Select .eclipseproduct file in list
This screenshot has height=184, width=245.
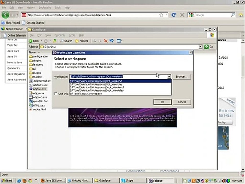pyautogui.click(x=40, y=81)
